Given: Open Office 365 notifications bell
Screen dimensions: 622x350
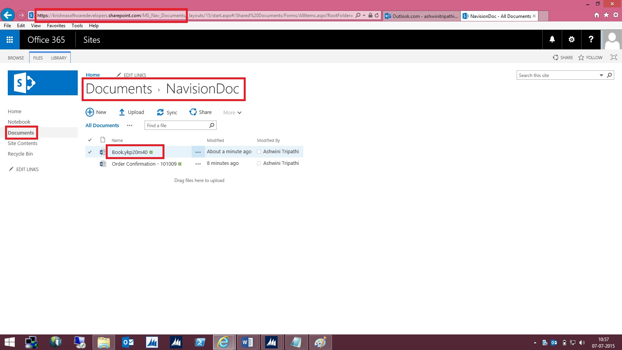Looking at the screenshot, I should tap(552, 39).
